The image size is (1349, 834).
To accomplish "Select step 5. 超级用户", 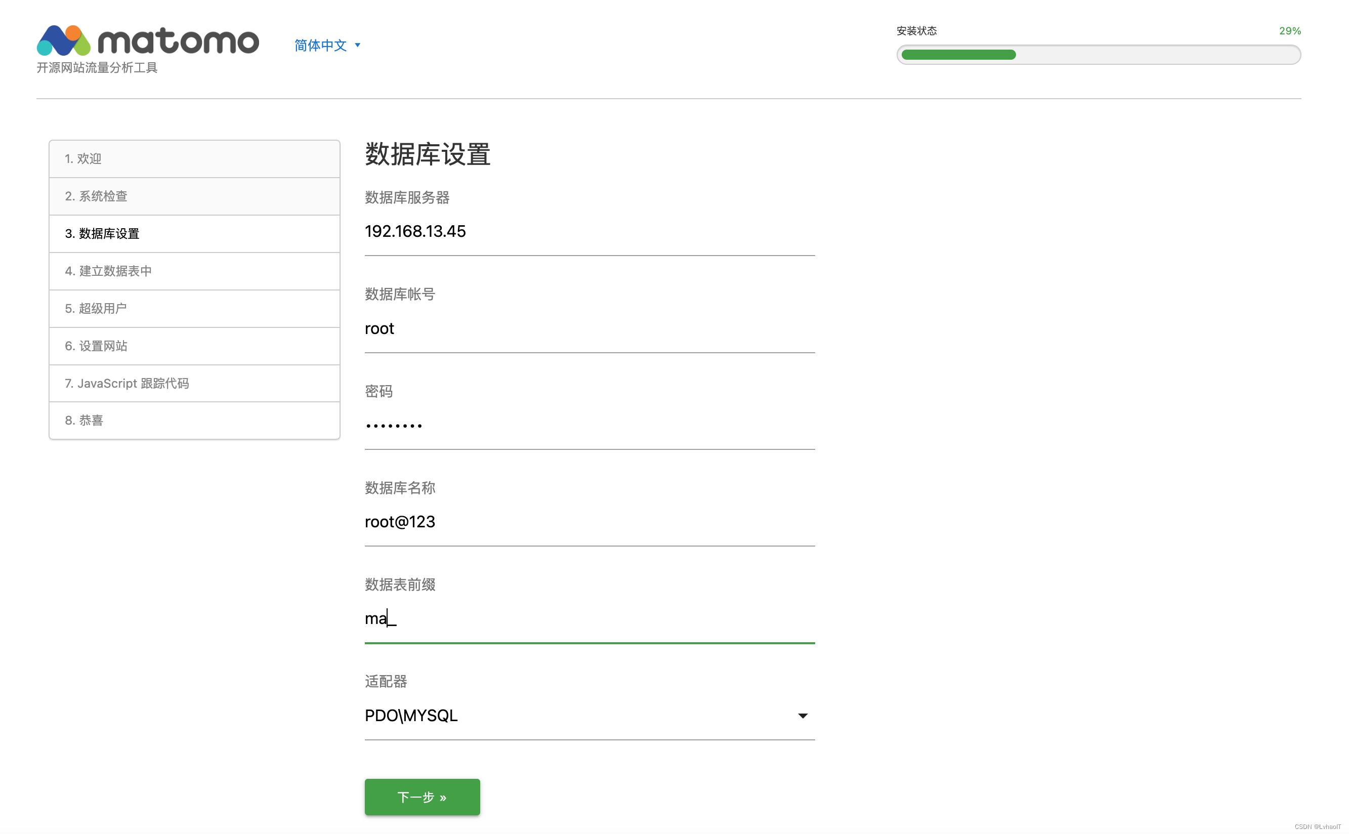I will pos(194,309).
